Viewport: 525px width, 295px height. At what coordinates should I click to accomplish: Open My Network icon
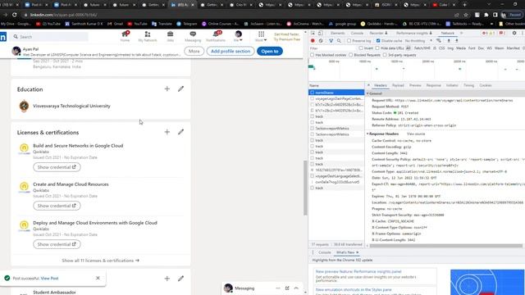point(148,36)
